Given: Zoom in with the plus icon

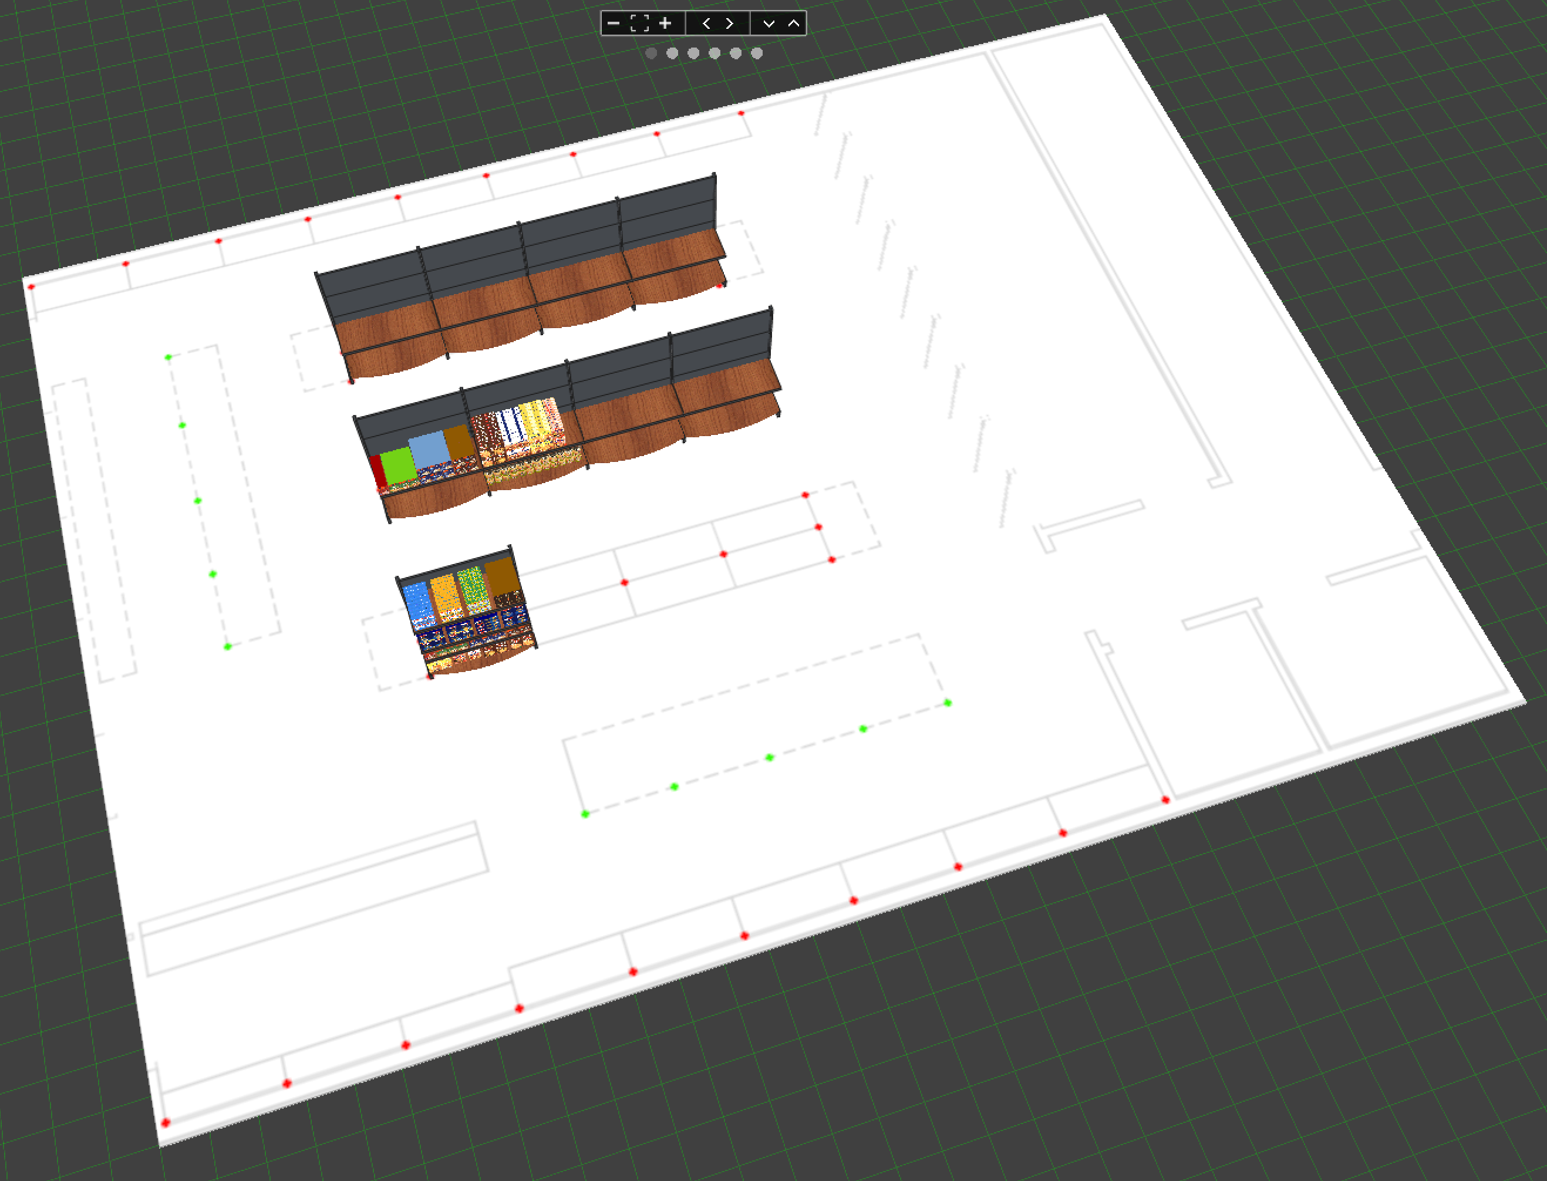Looking at the screenshot, I should point(665,23).
